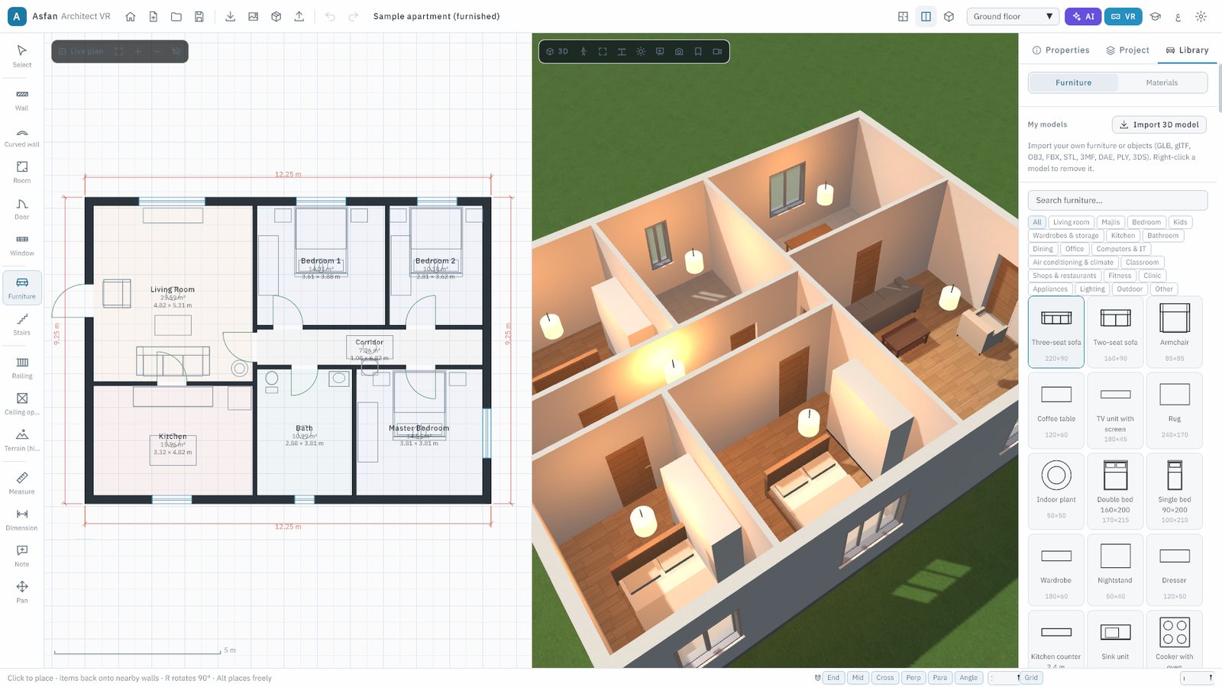Click the Search furniture field
This screenshot has width=1222, height=687.
point(1117,200)
